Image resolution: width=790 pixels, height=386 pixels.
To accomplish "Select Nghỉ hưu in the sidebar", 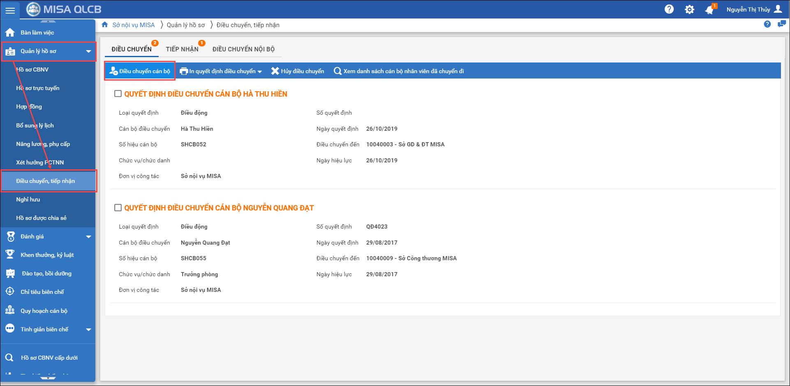I will pyautogui.click(x=28, y=199).
